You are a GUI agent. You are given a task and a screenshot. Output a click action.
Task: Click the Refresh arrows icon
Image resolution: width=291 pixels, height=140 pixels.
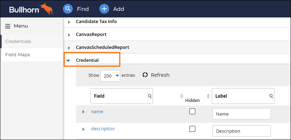pyautogui.click(x=145, y=75)
